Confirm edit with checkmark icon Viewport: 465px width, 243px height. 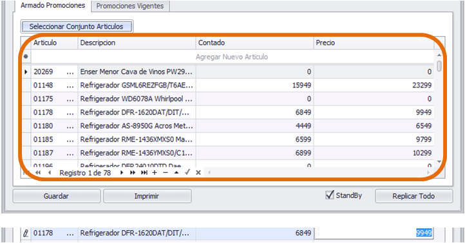click(187, 172)
